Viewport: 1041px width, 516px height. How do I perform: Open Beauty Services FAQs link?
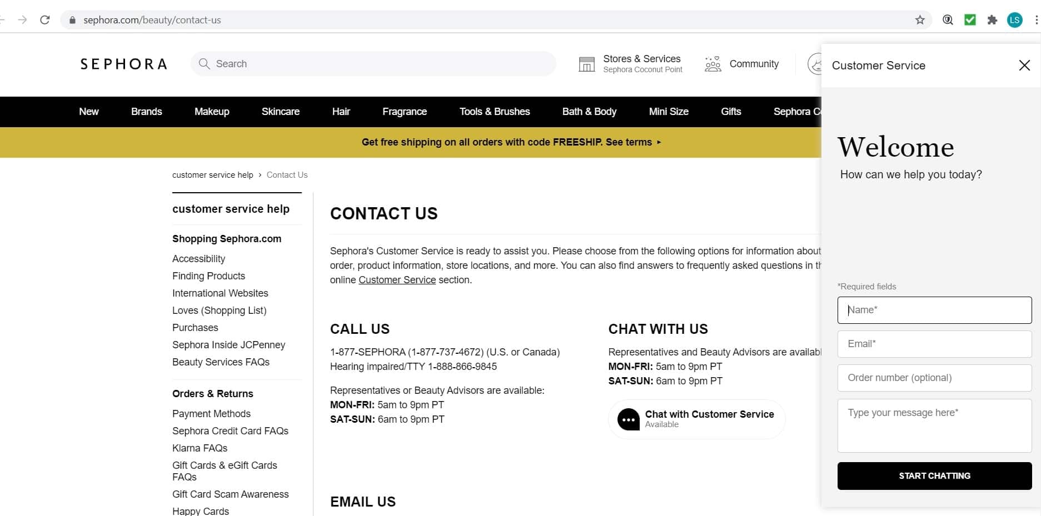pyautogui.click(x=221, y=362)
